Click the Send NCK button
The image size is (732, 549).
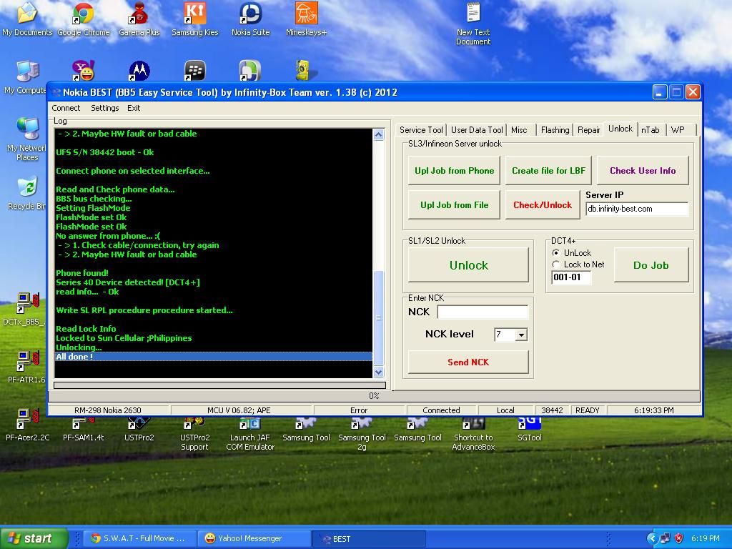pyautogui.click(x=468, y=362)
